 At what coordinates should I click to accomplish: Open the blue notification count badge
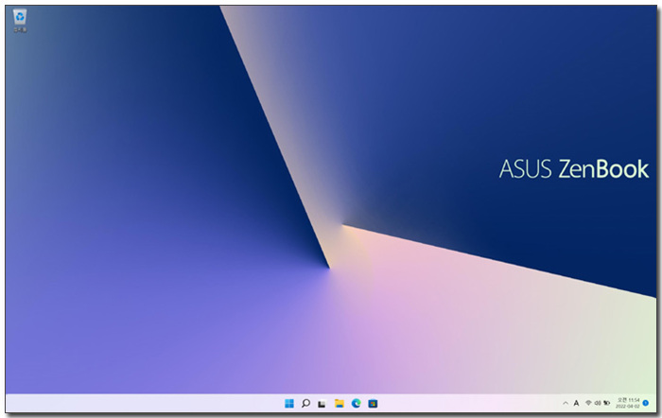coord(646,403)
